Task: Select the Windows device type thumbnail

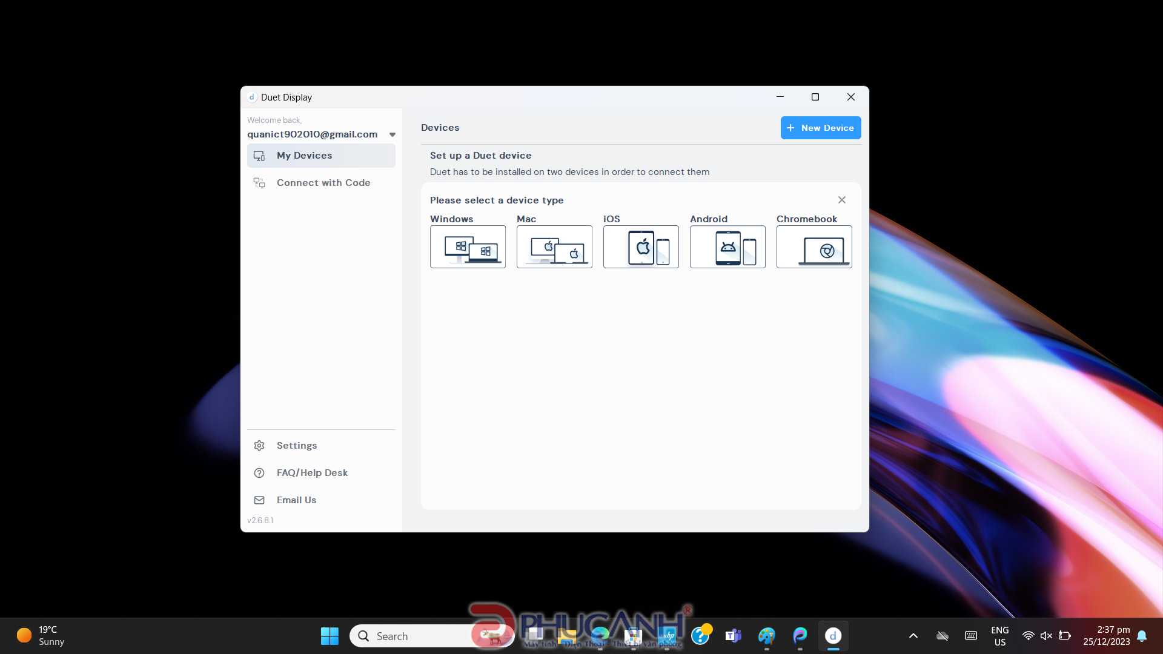Action: pyautogui.click(x=468, y=246)
